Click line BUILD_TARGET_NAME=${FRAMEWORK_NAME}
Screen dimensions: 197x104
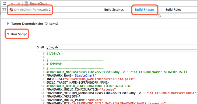(x=78, y=83)
